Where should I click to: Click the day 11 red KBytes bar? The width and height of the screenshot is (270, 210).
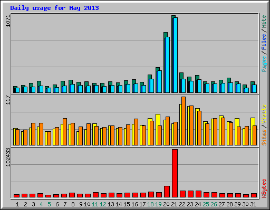coord(95,195)
